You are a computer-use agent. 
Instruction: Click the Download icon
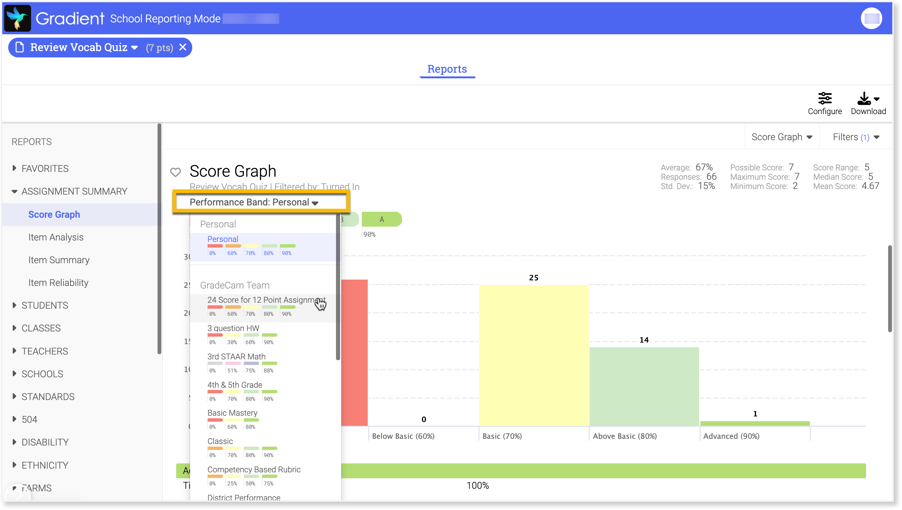pos(864,98)
